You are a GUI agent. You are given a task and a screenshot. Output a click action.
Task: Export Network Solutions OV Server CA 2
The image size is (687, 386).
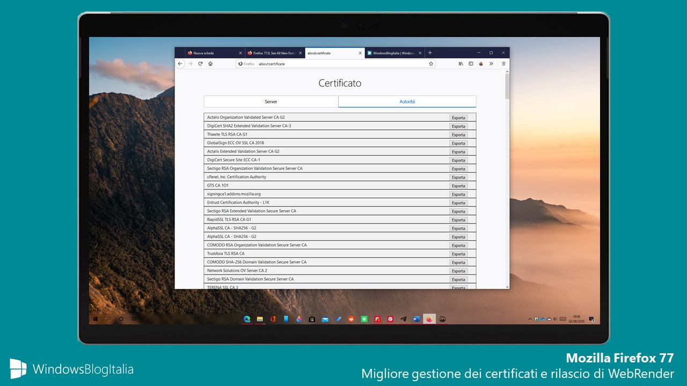(x=458, y=271)
